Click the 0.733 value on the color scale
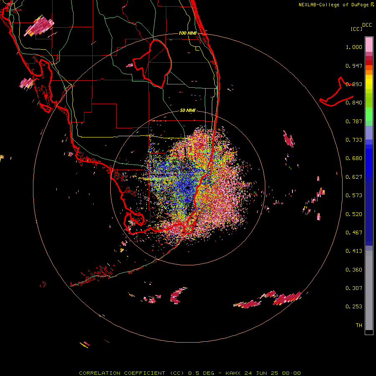376x376 pixels. point(354,140)
